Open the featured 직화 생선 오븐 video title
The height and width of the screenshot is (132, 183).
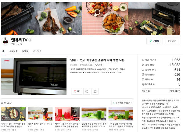tap(97, 60)
